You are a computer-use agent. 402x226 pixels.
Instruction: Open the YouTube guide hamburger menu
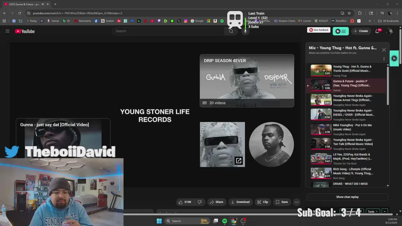click(8, 31)
